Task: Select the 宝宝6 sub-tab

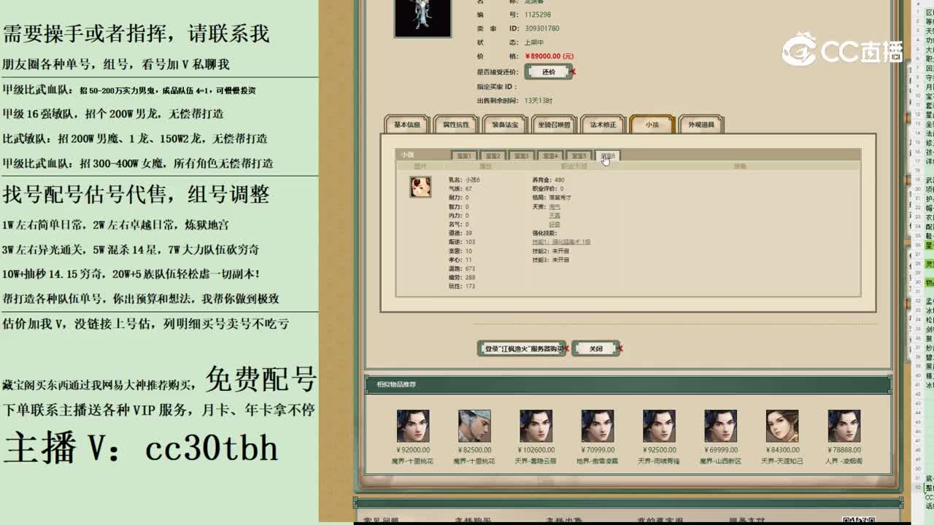Action: tap(608, 155)
